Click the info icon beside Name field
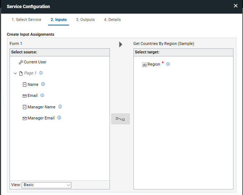This screenshot has width=243, height=195. coord(43,84)
